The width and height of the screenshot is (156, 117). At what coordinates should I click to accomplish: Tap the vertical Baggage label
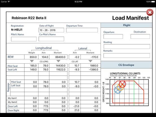tap(8, 87)
